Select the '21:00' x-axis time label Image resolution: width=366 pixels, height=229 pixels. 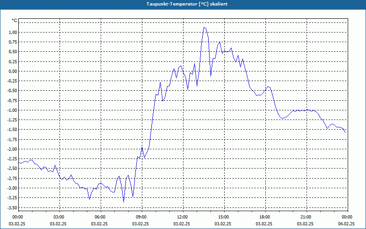307,217
